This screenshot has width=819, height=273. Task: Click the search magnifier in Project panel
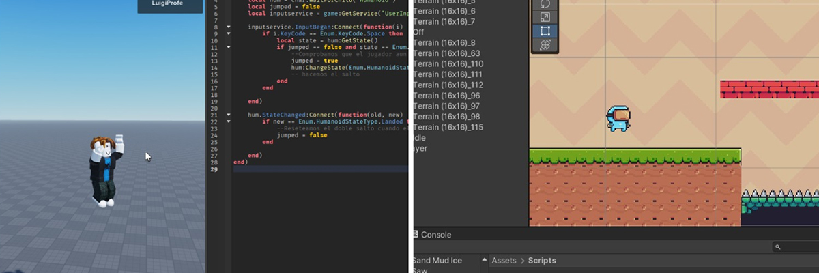point(777,247)
